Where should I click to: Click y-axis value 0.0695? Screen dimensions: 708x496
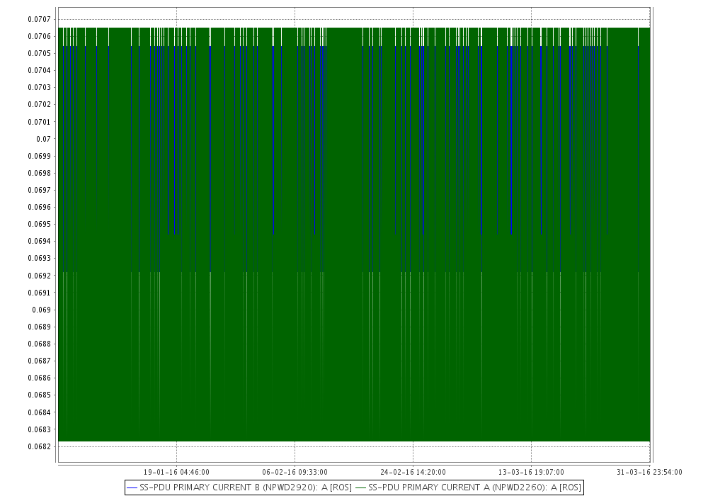(39, 224)
